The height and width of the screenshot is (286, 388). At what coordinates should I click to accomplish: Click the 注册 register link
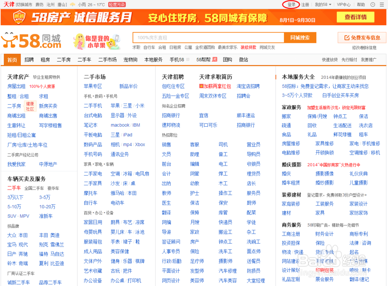[305, 4]
